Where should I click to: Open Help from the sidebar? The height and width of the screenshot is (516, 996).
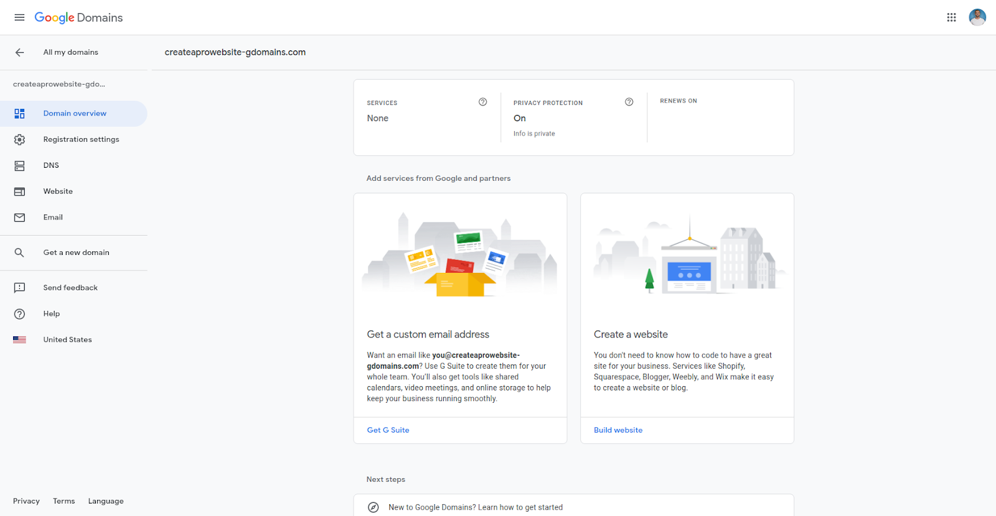73,314
